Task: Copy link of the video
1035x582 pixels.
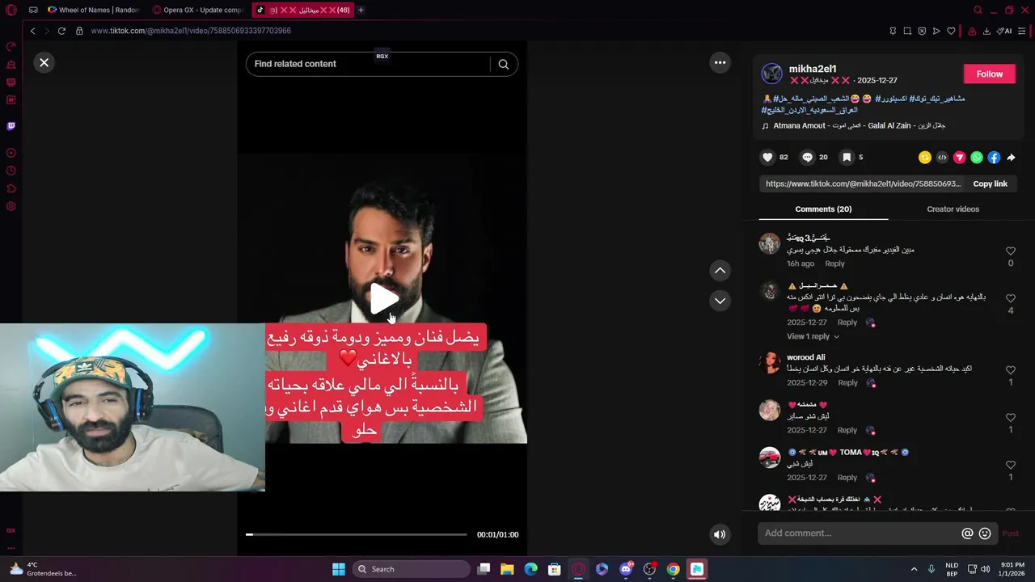Action: click(x=990, y=183)
